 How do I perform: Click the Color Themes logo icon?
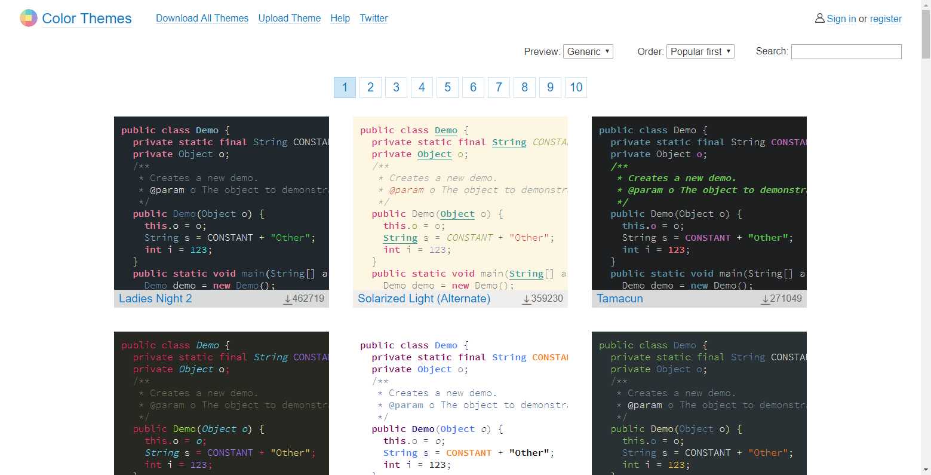tap(29, 19)
